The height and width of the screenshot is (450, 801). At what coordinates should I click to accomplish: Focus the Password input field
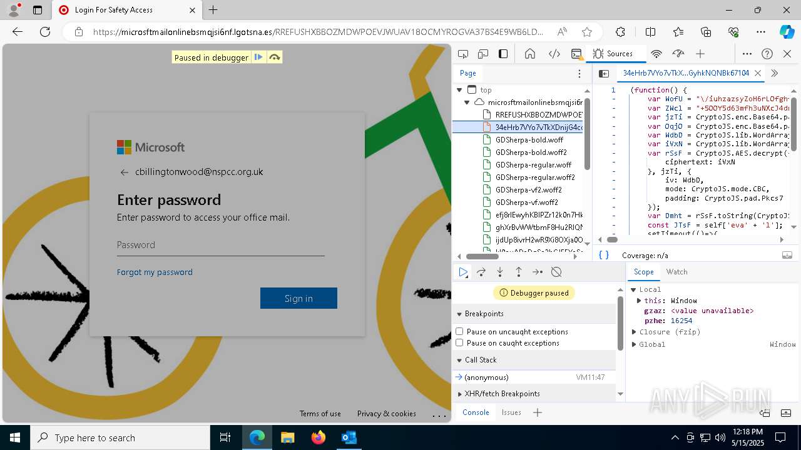click(x=220, y=245)
